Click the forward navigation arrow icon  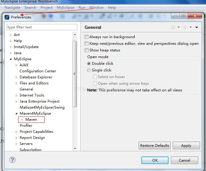(185, 27)
